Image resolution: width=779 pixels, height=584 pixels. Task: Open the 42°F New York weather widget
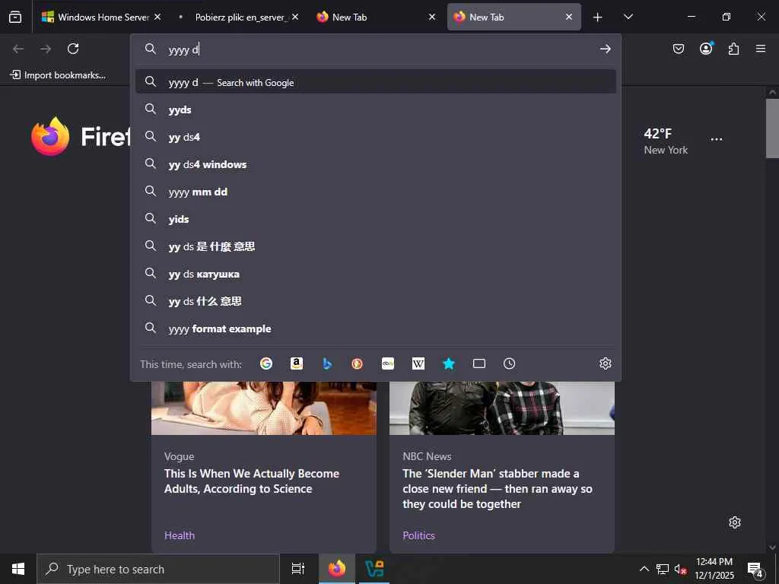coord(666,141)
